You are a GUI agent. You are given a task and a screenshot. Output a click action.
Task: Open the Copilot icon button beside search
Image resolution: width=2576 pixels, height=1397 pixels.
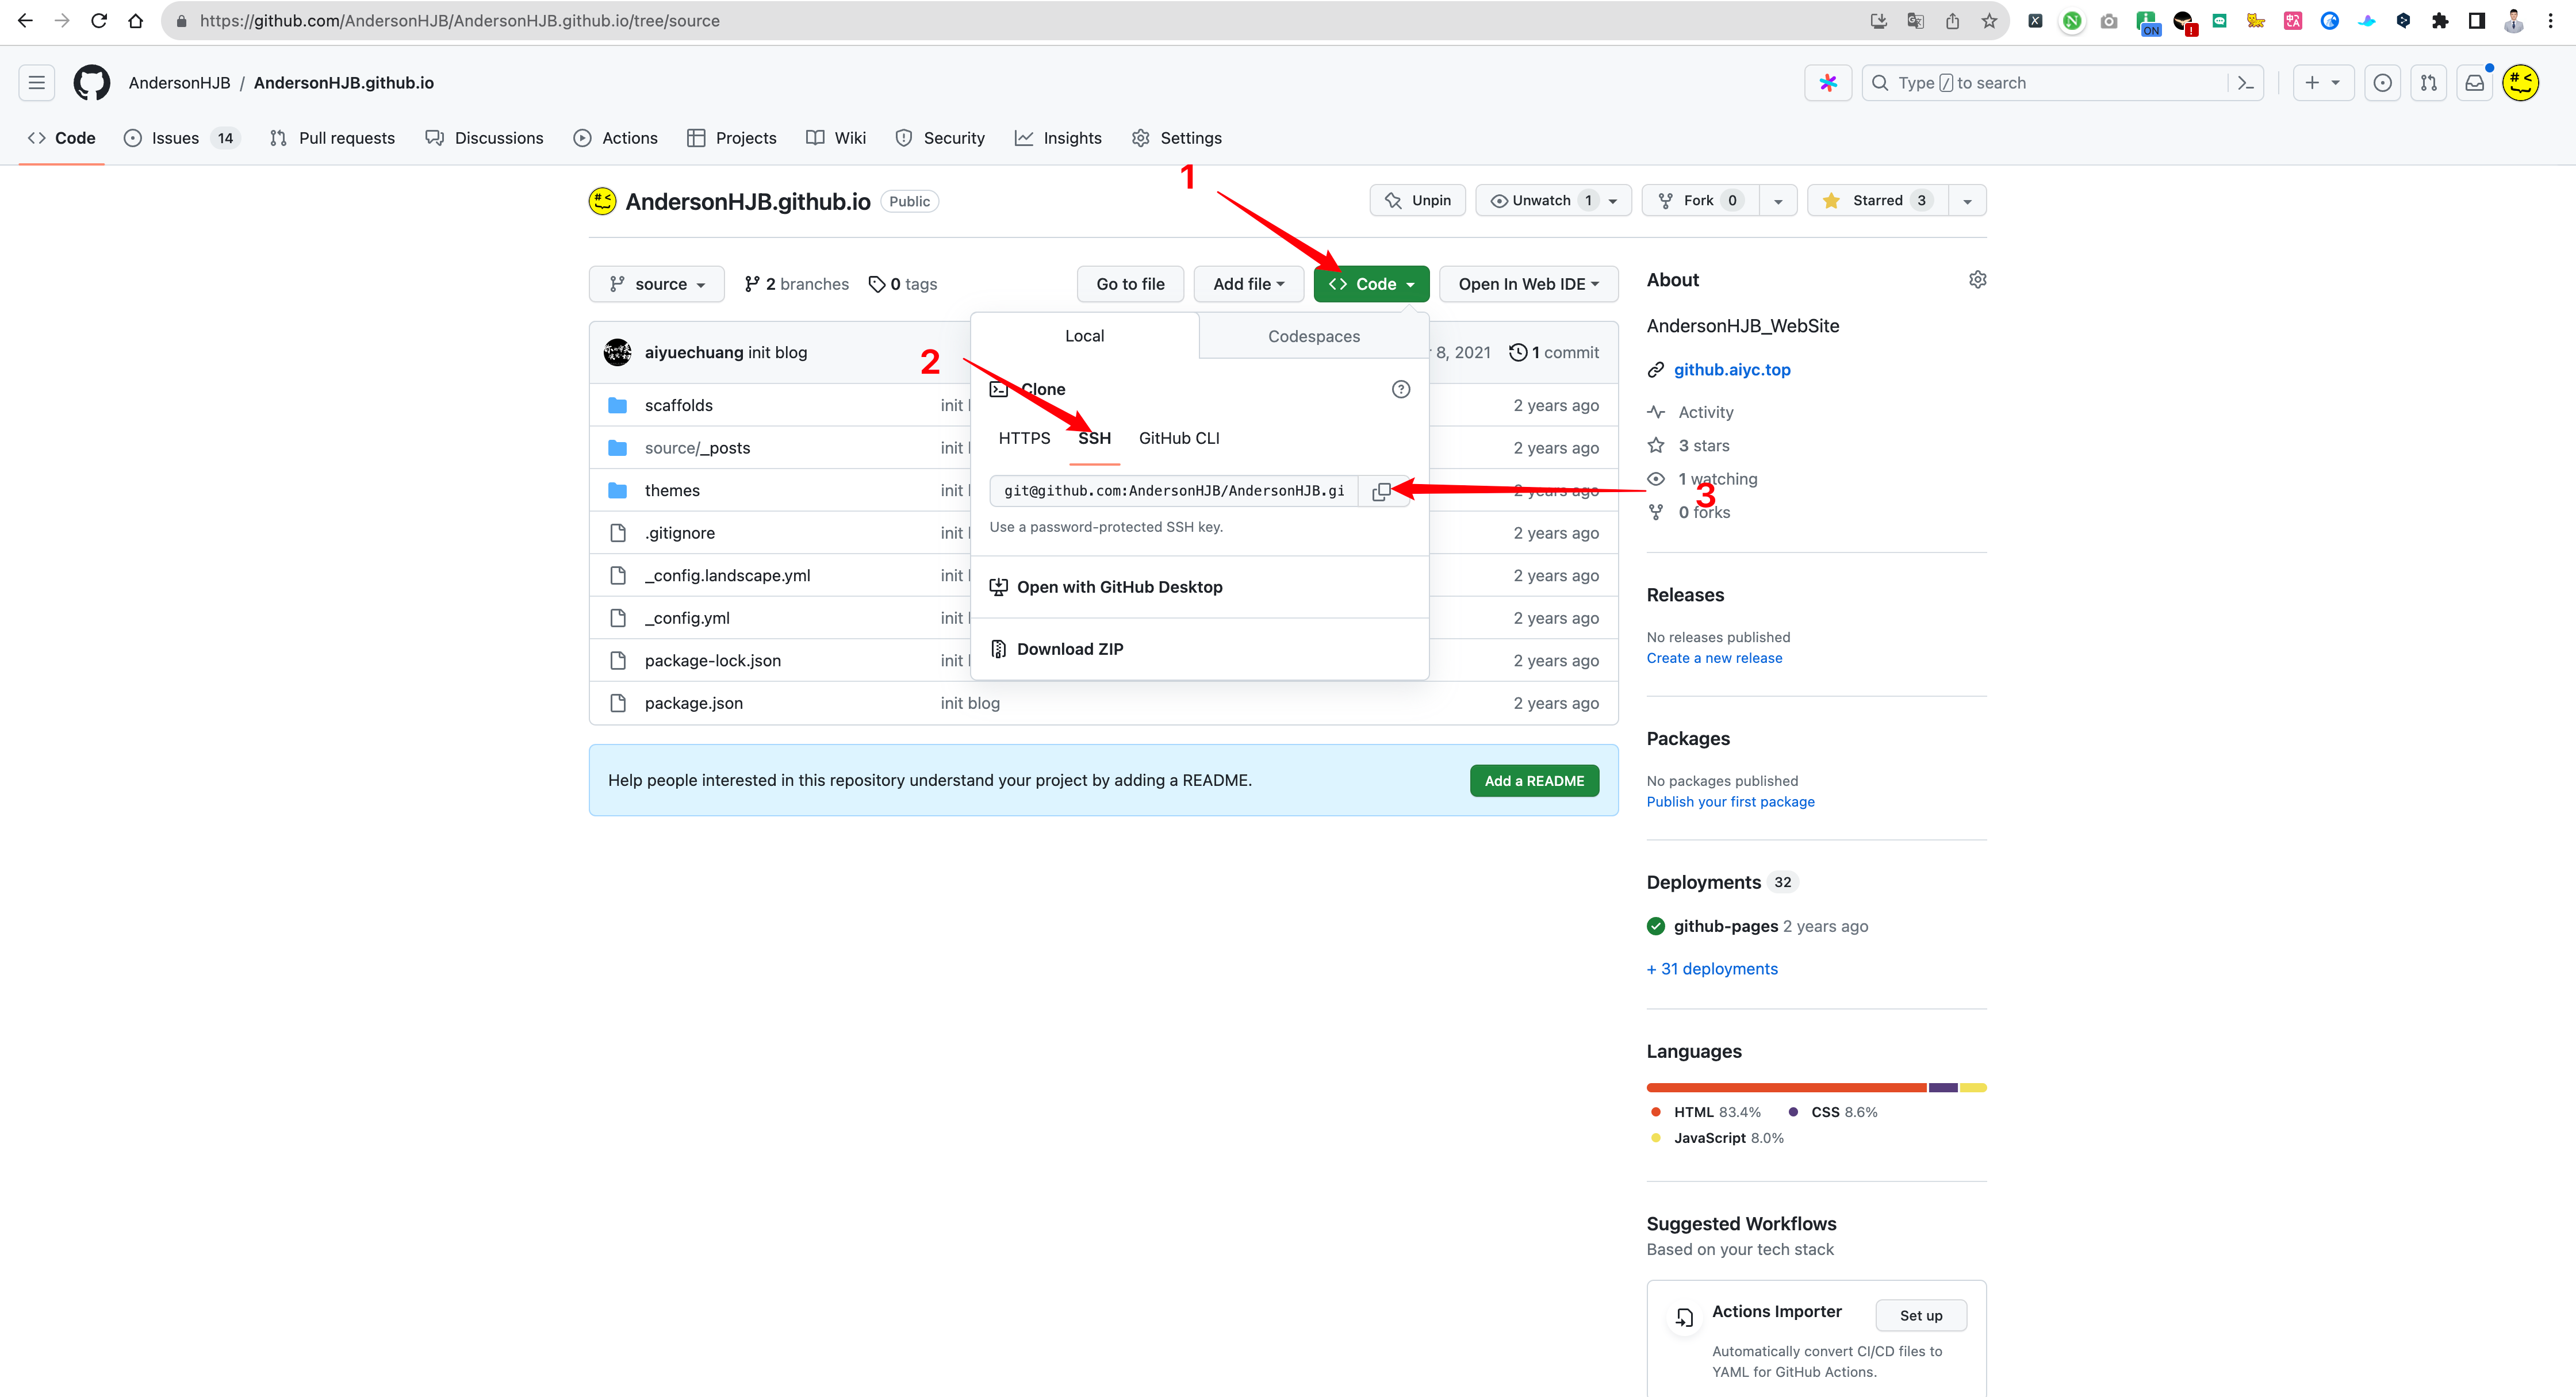[x=1828, y=83]
